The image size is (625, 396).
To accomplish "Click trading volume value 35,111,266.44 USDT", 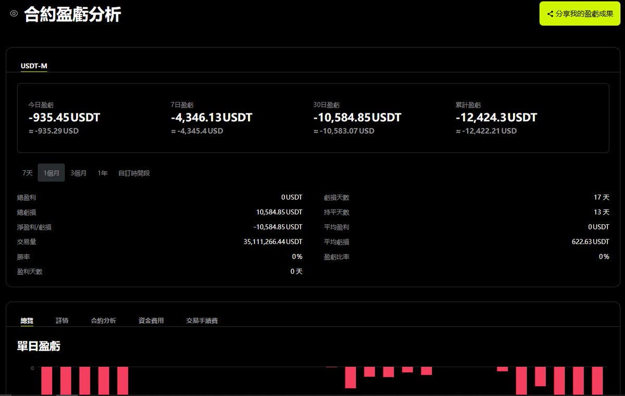I will click(x=273, y=242).
